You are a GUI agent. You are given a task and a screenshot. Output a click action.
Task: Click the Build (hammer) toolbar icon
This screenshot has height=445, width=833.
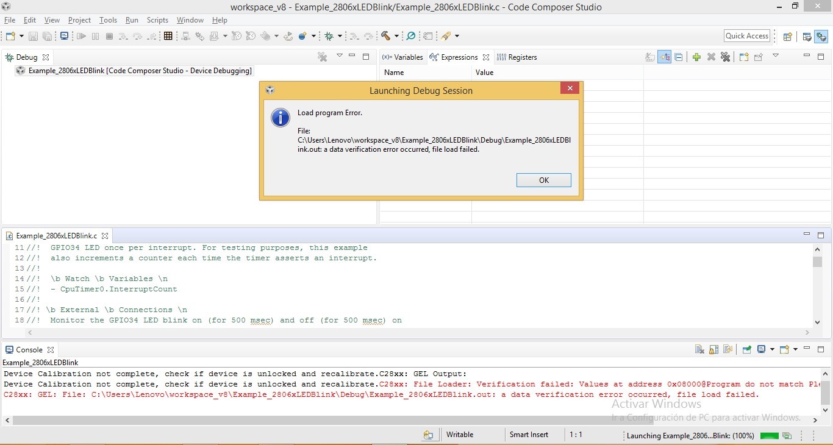386,36
